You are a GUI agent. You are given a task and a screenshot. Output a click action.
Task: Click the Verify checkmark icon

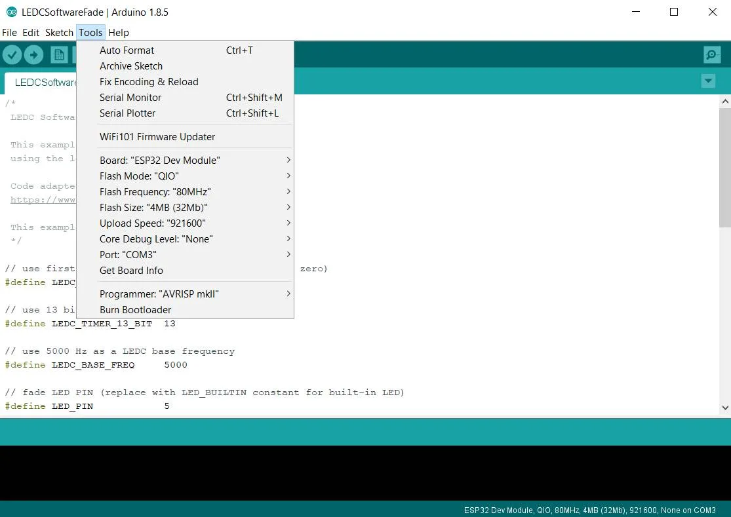pyautogui.click(x=12, y=55)
